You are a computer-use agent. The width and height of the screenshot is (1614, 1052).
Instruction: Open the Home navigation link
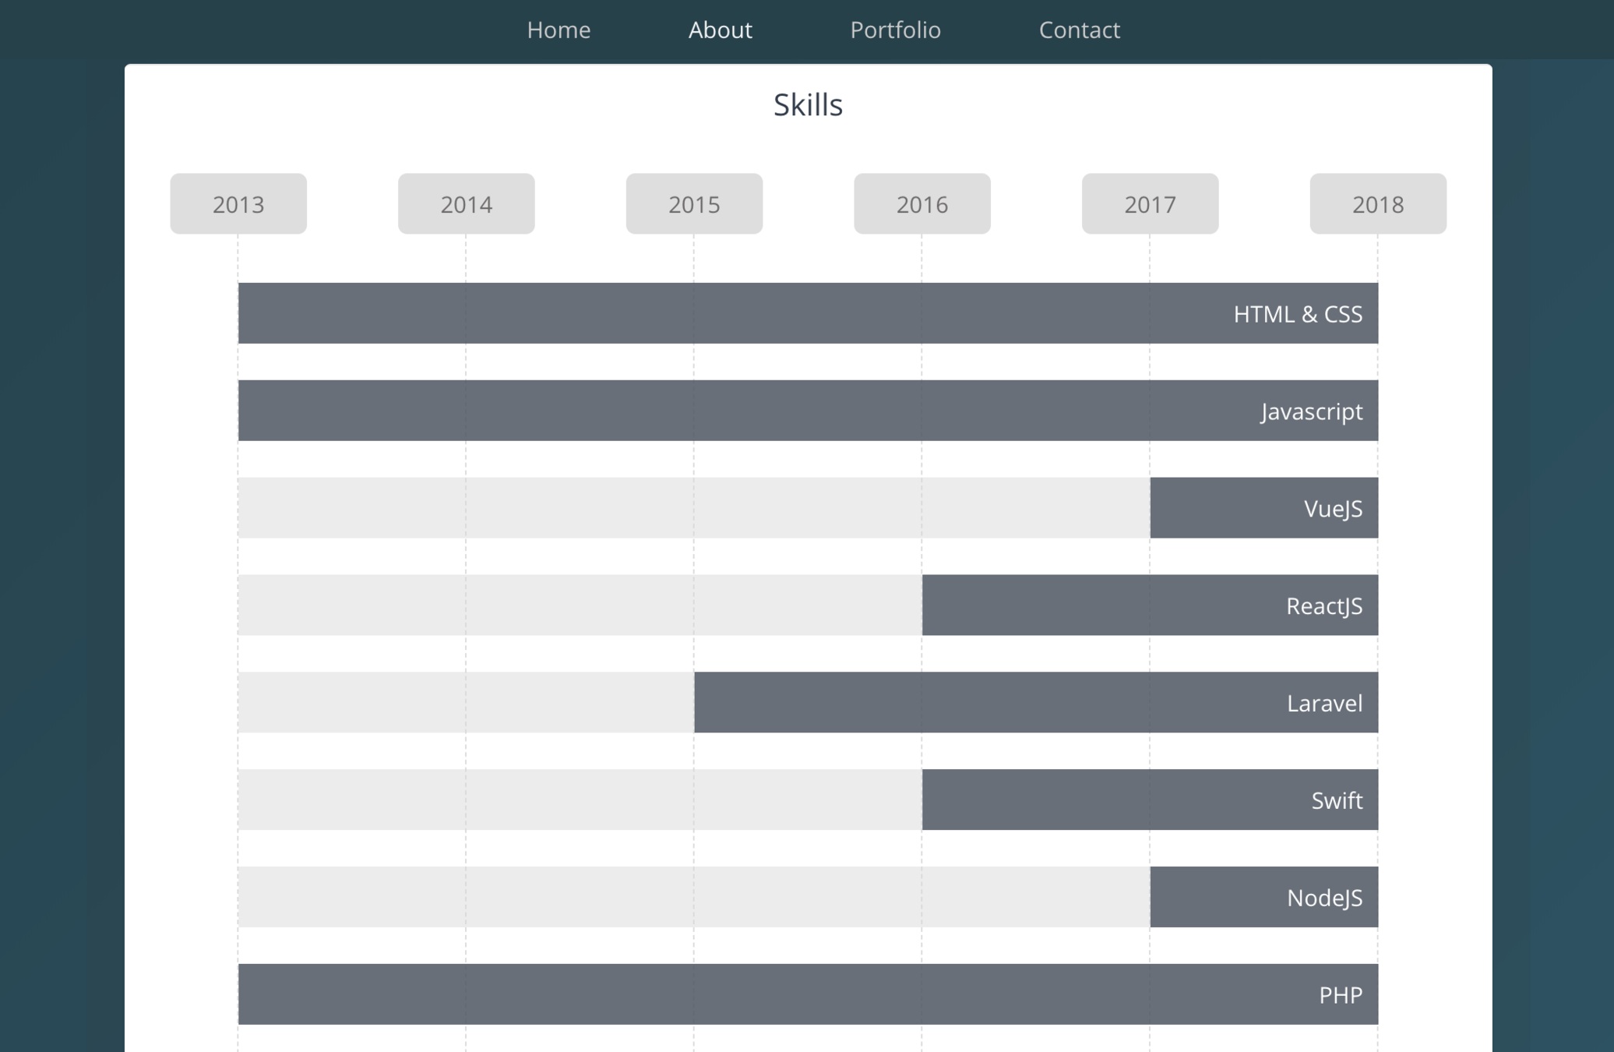tap(559, 30)
